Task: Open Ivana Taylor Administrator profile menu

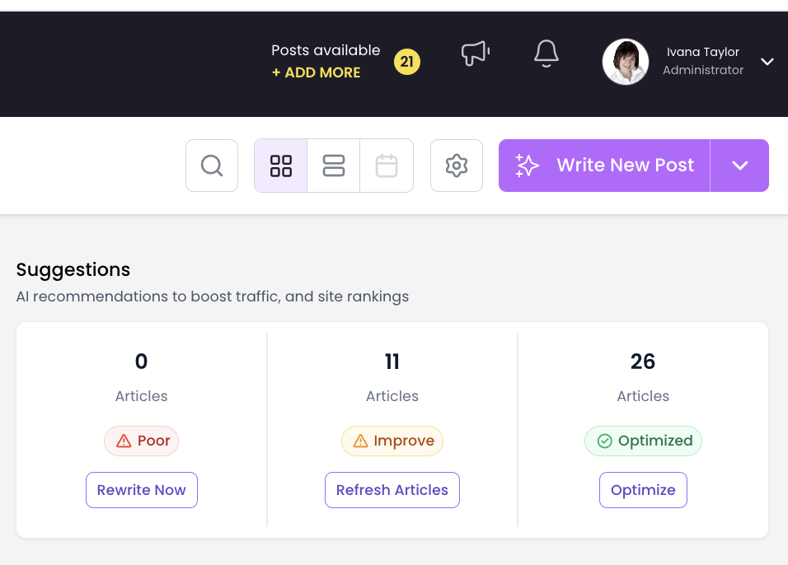Action: point(703,62)
